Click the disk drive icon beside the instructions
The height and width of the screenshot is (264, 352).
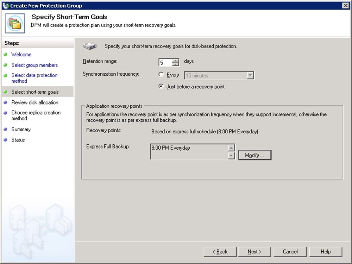89,46
